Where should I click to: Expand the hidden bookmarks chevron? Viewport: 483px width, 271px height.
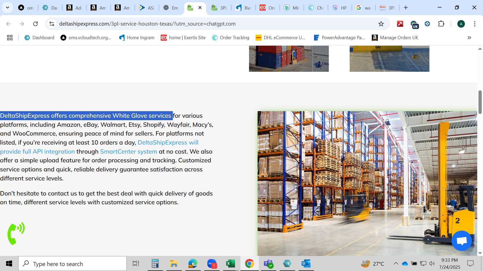point(469,38)
